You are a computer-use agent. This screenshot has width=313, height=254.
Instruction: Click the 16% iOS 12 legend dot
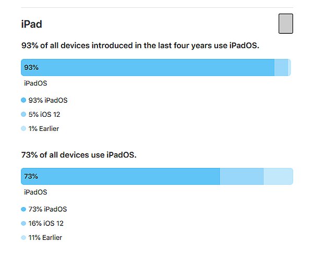[23, 223]
